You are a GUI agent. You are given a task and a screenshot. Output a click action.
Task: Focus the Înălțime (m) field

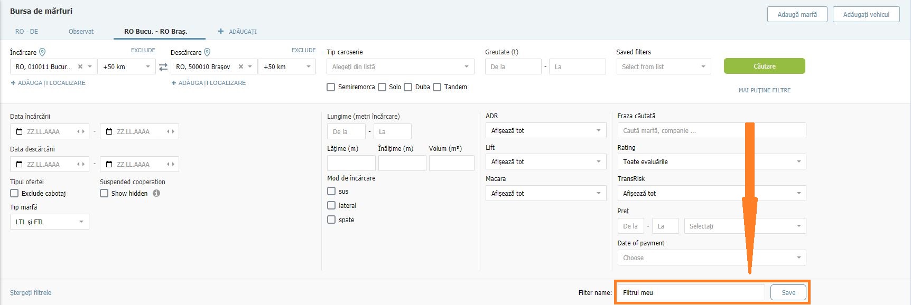point(402,163)
